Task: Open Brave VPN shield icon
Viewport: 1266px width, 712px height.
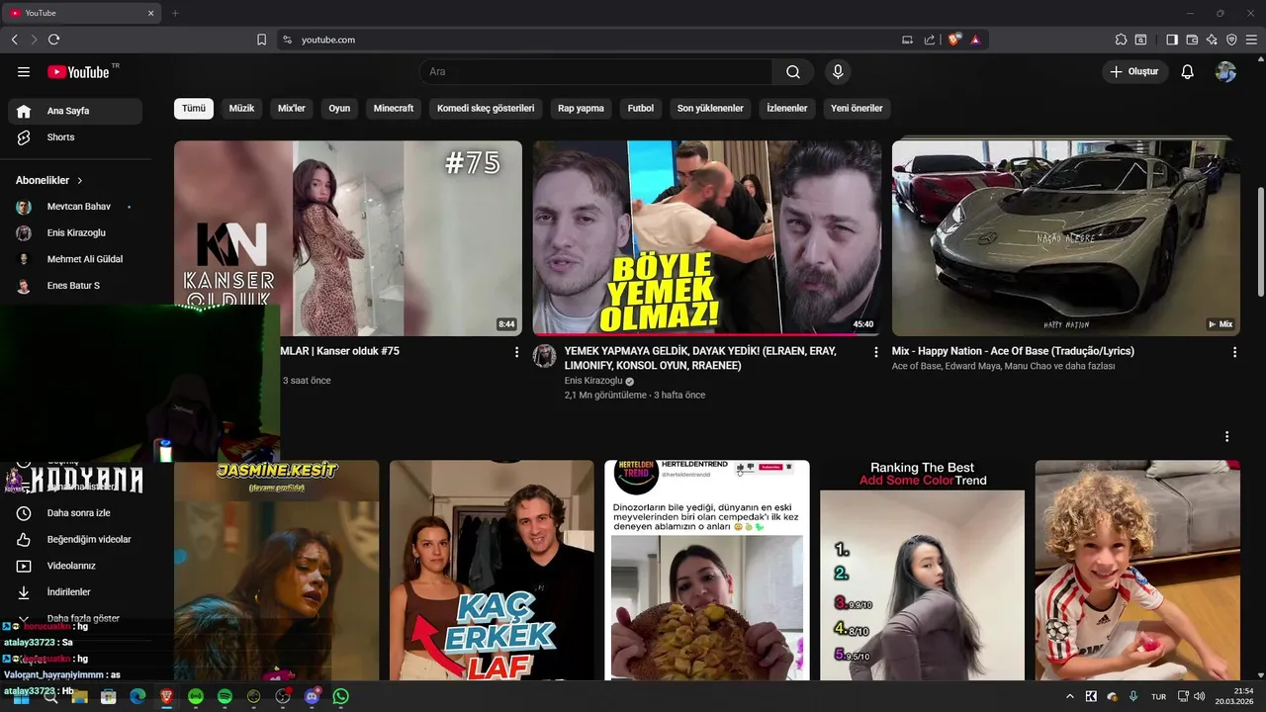Action: pos(1231,40)
